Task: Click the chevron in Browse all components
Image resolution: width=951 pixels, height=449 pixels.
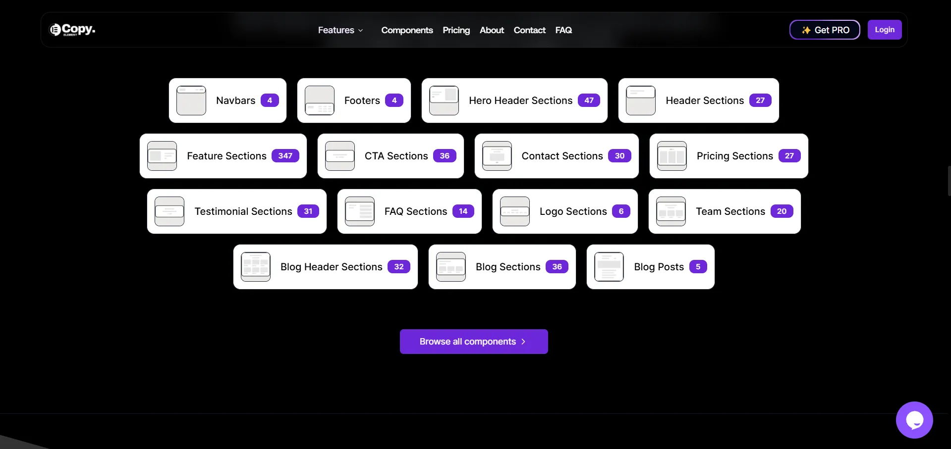Action: [524, 342]
